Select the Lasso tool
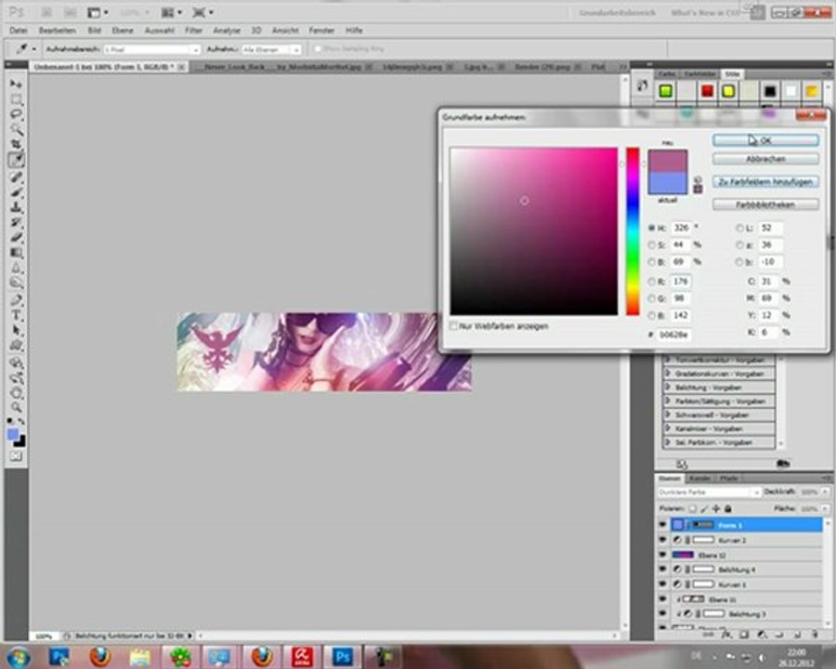Image resolution: width=836 pixels, height=669 pixels. (16, 114)
